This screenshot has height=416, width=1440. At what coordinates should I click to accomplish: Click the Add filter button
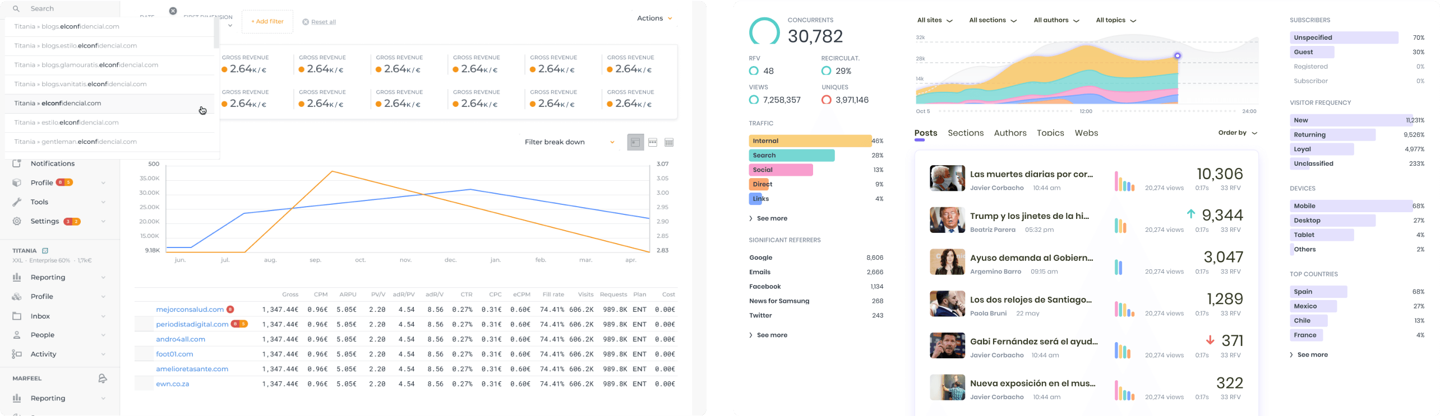click(267, 22)
